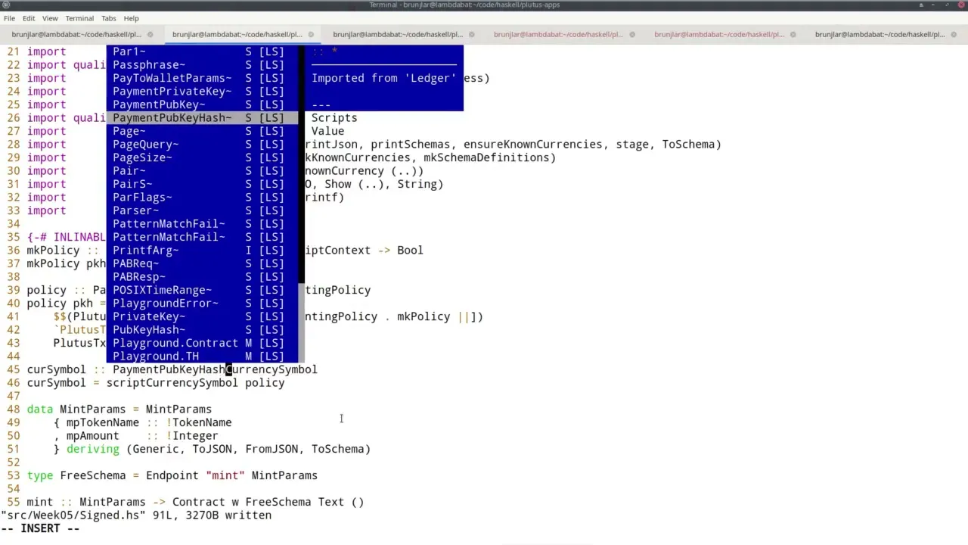Select the highlighted PaymentPubKeyHash~ completion entry
The height and width of the screenshot is (545, 968).
click(x=172, y=118)
